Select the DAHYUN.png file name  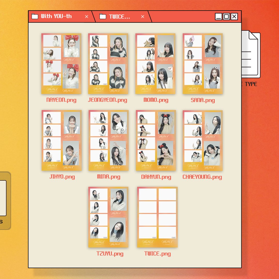(x=156, y=177)
